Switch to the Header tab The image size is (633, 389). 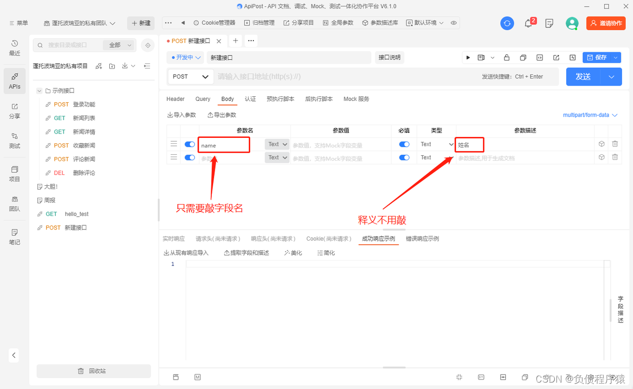(x=176, y=99)
